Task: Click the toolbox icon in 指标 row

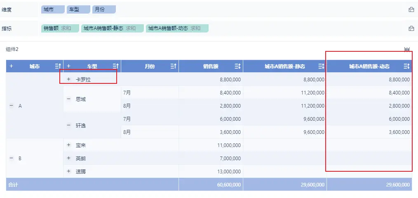Action: coord(411,28)
